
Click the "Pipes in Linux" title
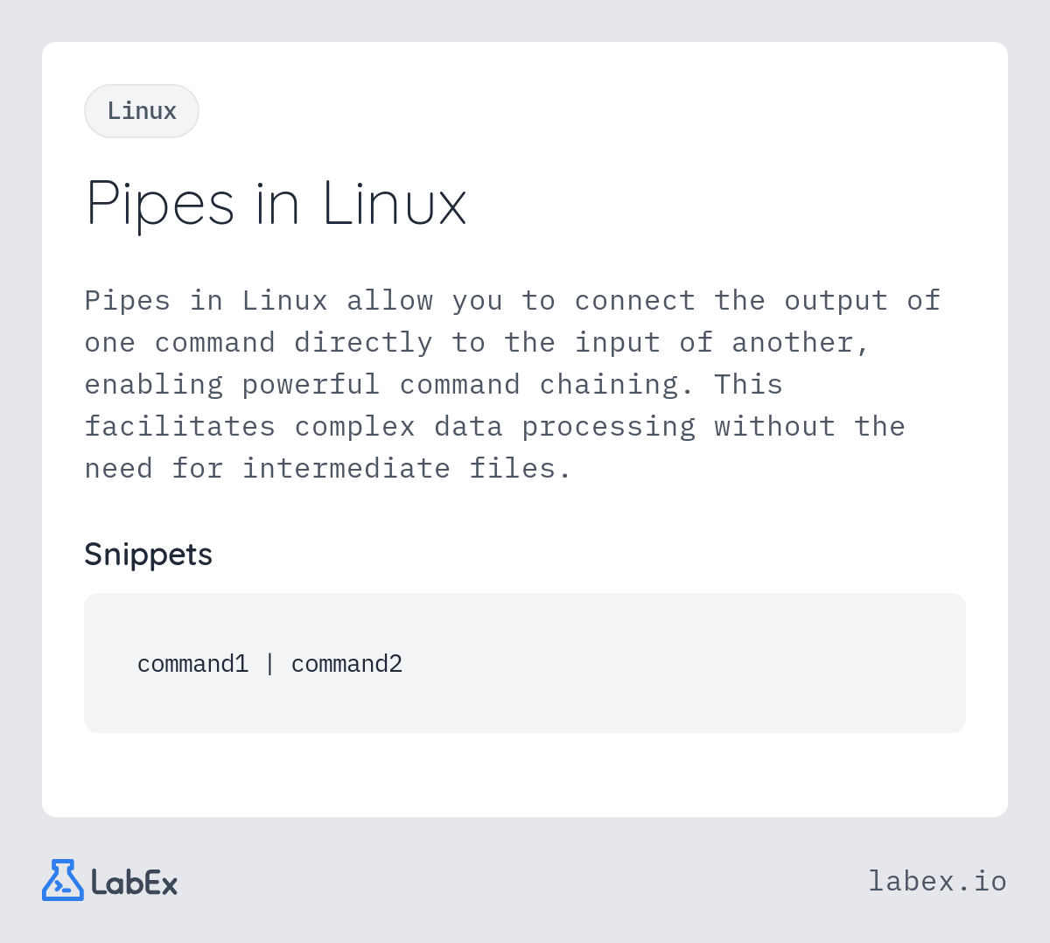276,204
